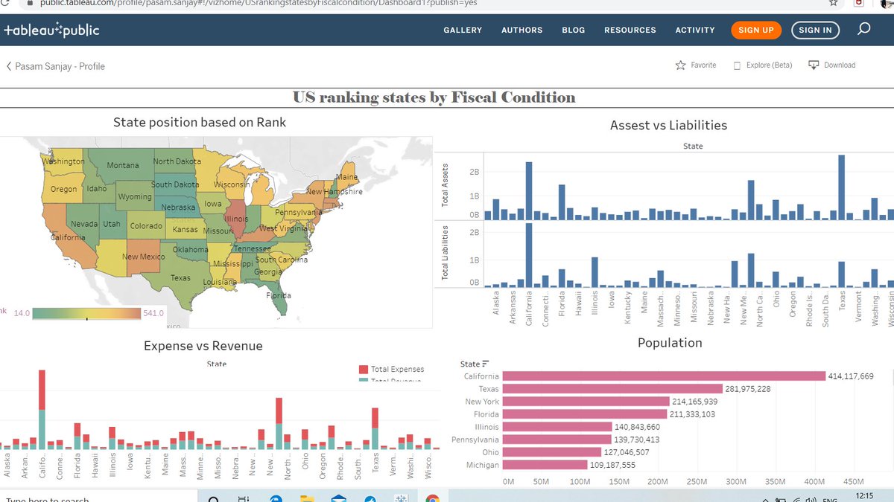894x502 pixels.
Task: Select Montana on the map
Action: point(123,165)
